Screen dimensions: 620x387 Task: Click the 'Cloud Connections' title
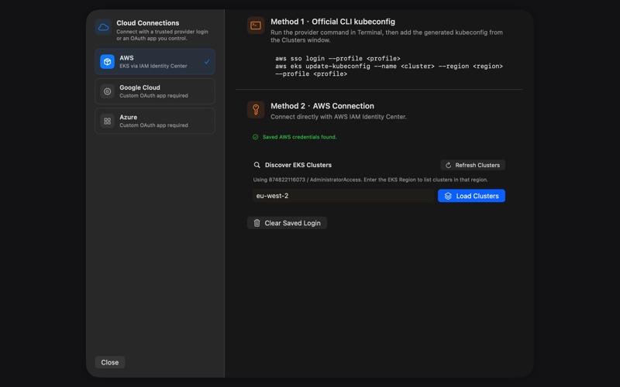[147, 23]
